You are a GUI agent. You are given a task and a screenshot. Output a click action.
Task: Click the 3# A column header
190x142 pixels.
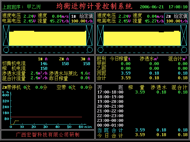point(85,59)
